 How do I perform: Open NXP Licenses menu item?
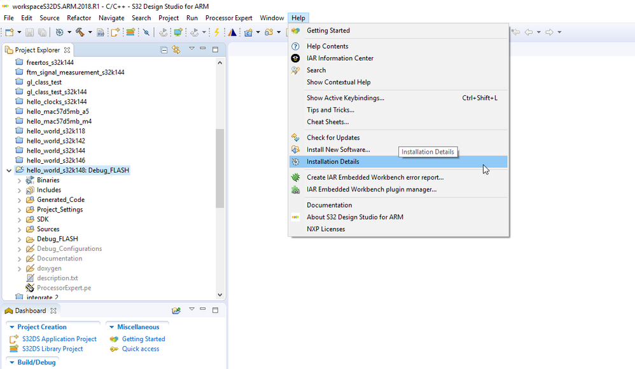tap(398, 229)
